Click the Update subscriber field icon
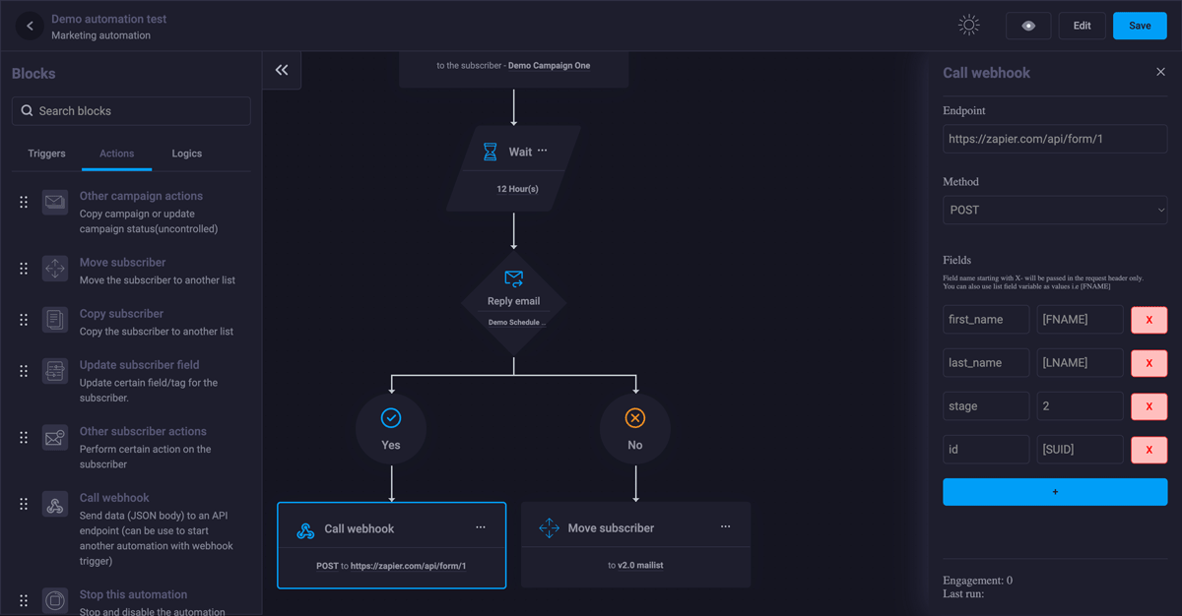The width and height of the screenshot is (1182, 616). (x=55, y=371)
